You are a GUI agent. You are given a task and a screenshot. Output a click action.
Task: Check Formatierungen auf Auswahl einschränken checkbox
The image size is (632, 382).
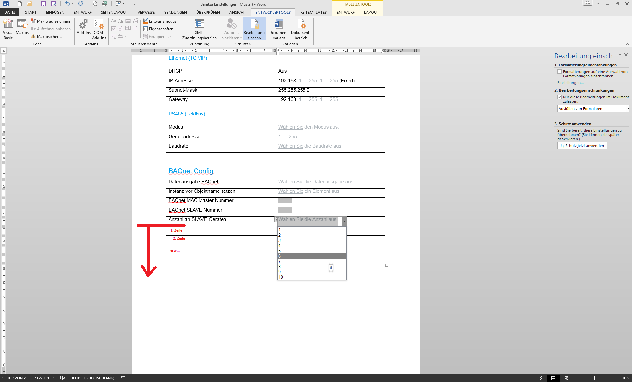559,72
